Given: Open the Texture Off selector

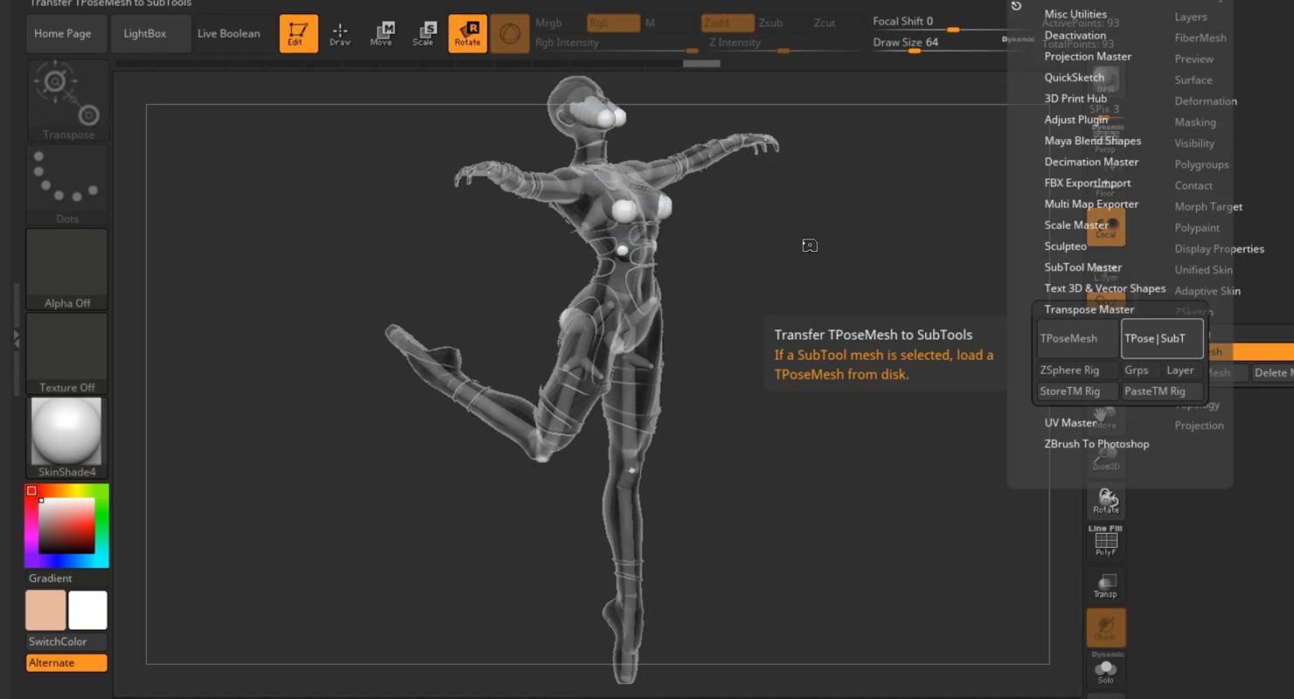Looking at the screenshot, I should (x=67, y=353).
